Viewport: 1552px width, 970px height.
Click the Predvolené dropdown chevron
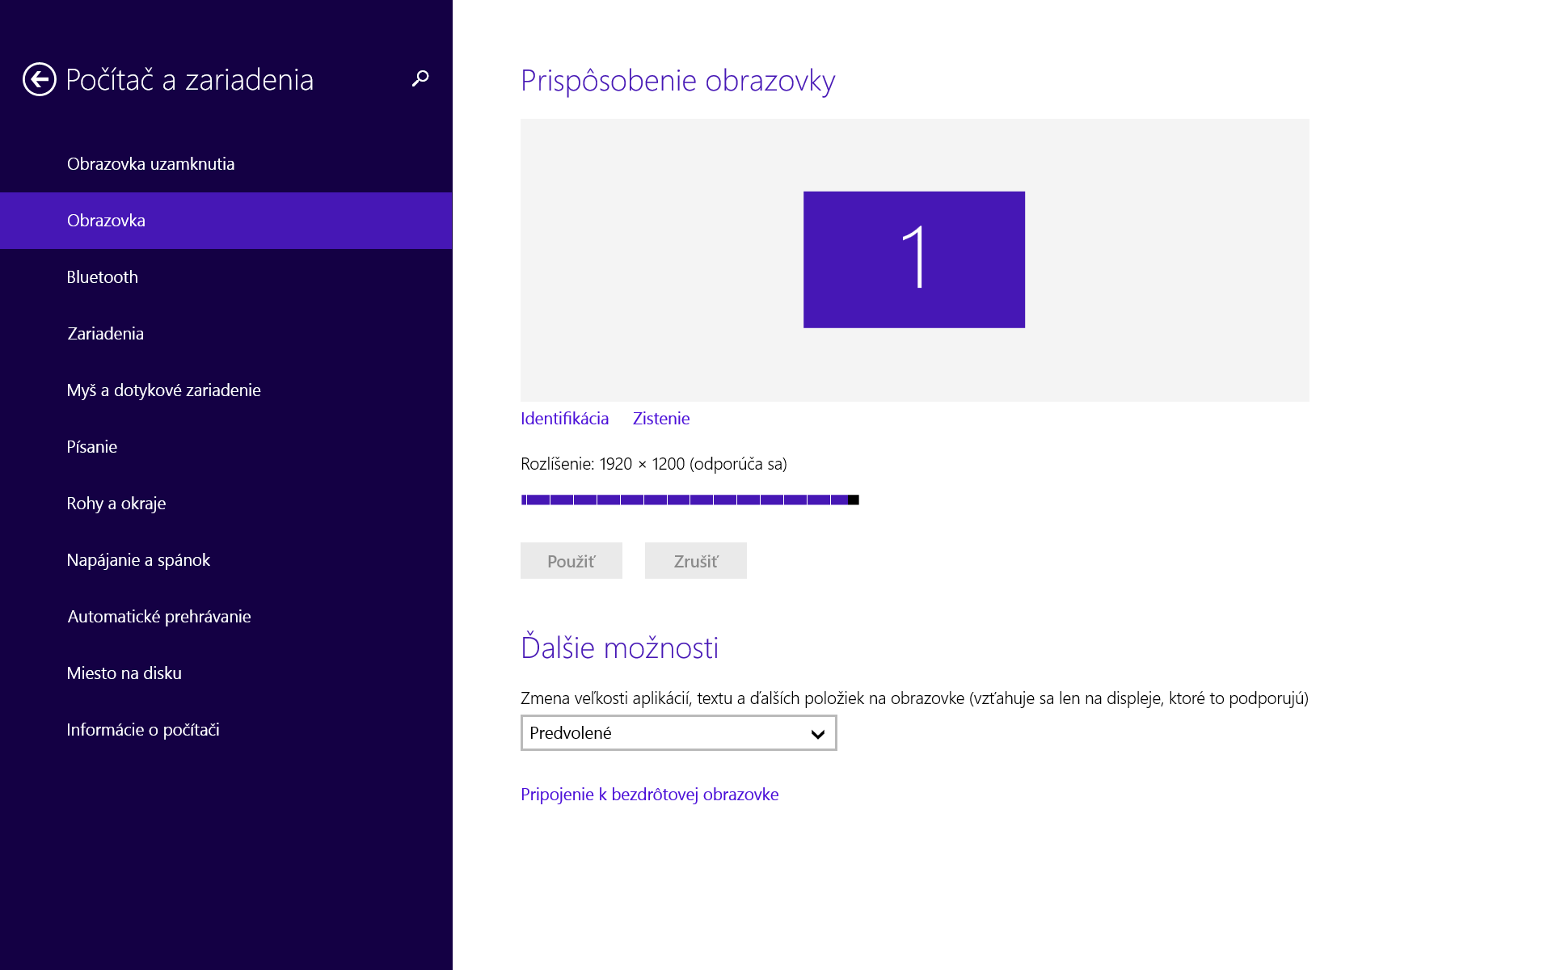click(x=818, y=734)
